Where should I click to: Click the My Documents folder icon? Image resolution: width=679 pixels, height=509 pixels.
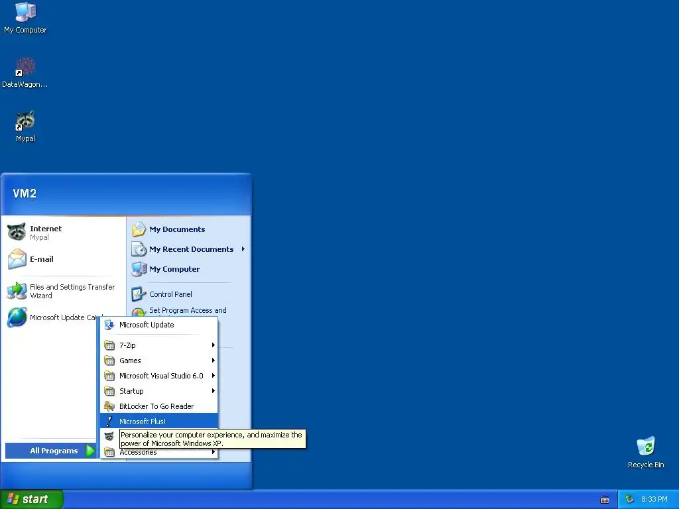point(139,229)
